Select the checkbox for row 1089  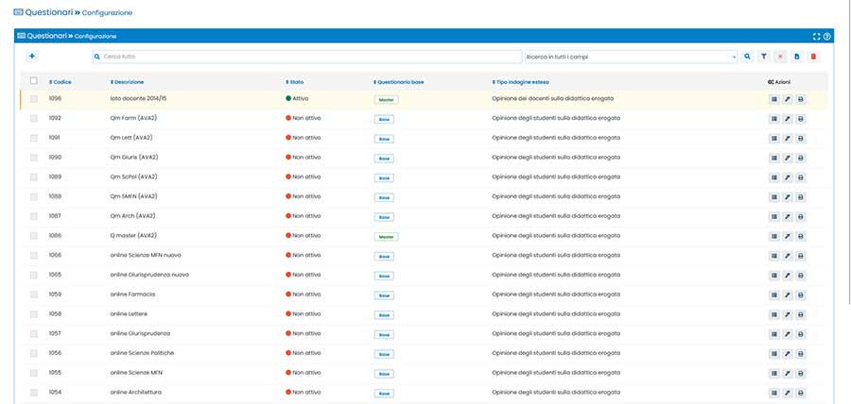[34, 177]
